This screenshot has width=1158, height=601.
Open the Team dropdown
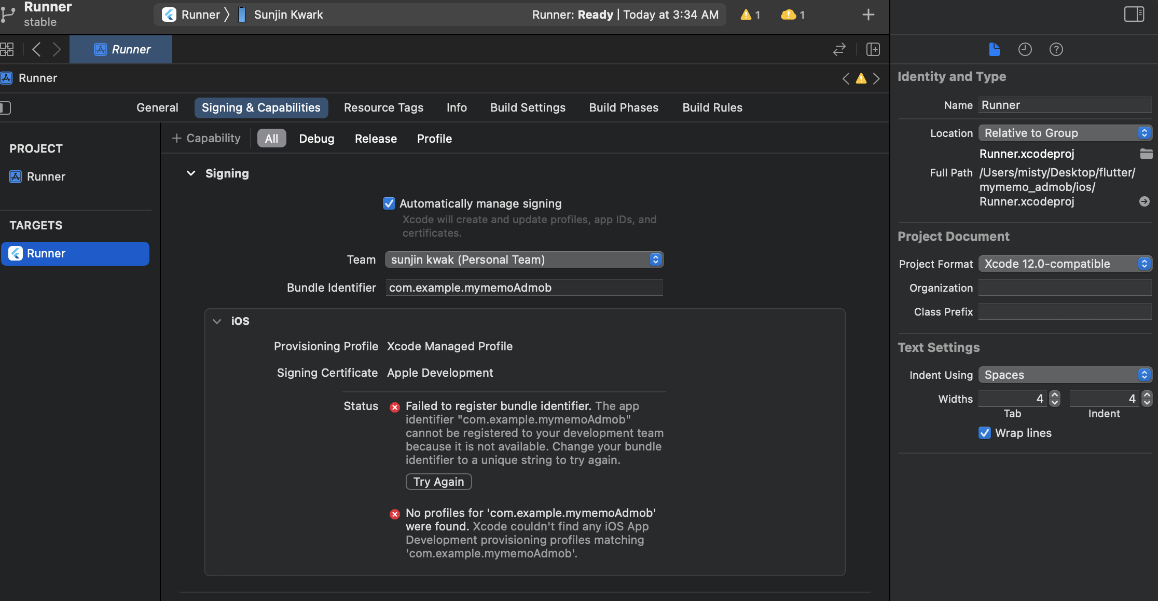(524, 259)
